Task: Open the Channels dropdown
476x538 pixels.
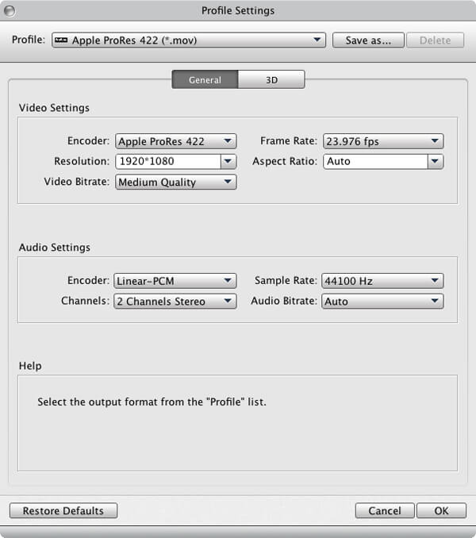Action: (175, 302)
